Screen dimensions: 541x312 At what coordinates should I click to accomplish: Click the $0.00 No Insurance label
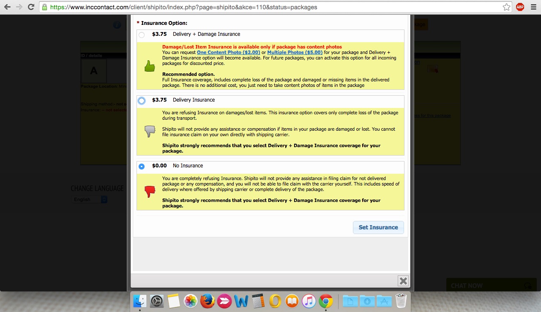178,166
